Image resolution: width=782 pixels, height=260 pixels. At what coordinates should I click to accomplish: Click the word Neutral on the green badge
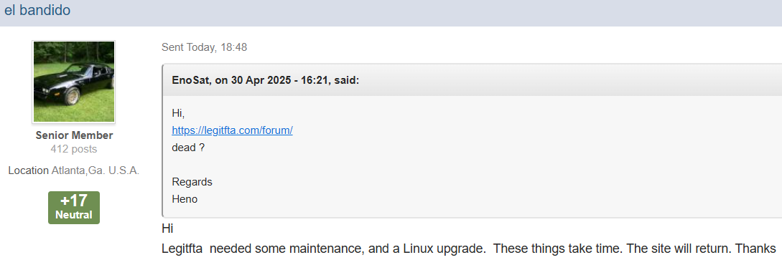click(74, 216)
